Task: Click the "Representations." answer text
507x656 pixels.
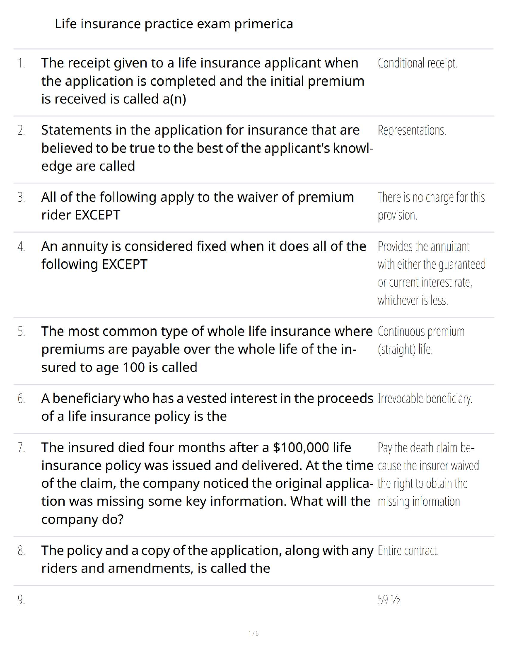Action: (x=412, y=130)
